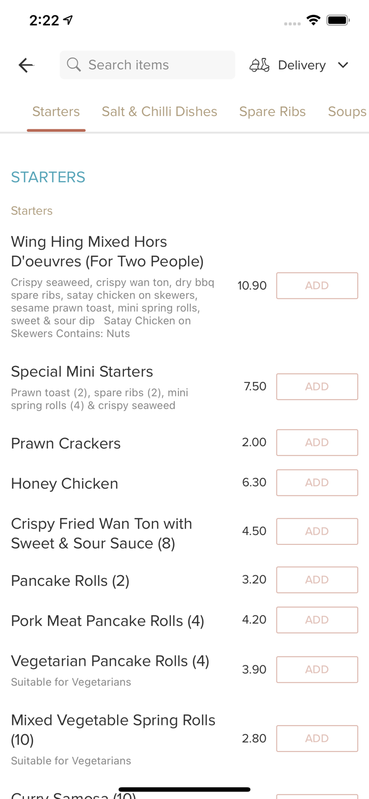Tap the Search items input field
The image size is (369, 799).
coord(147,64)
